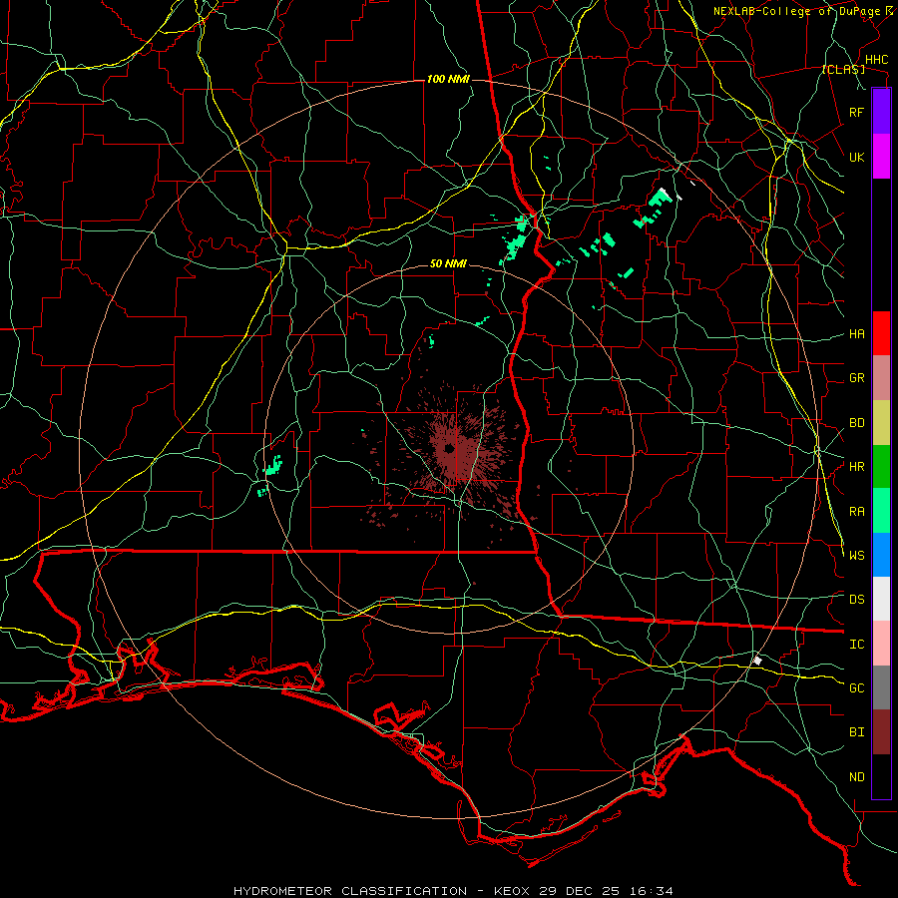Click the white echo patch near southeast ring edge

tap(757, 661)
